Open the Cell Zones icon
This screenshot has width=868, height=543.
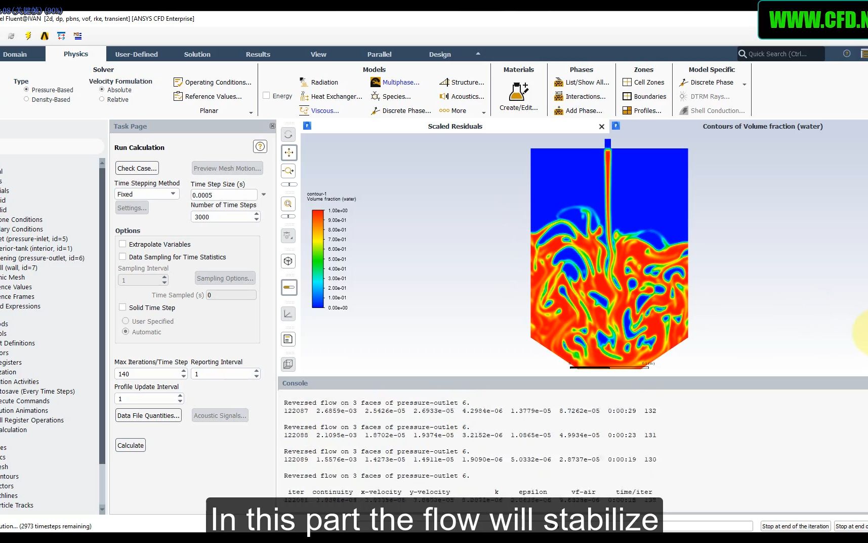(627, 82)
